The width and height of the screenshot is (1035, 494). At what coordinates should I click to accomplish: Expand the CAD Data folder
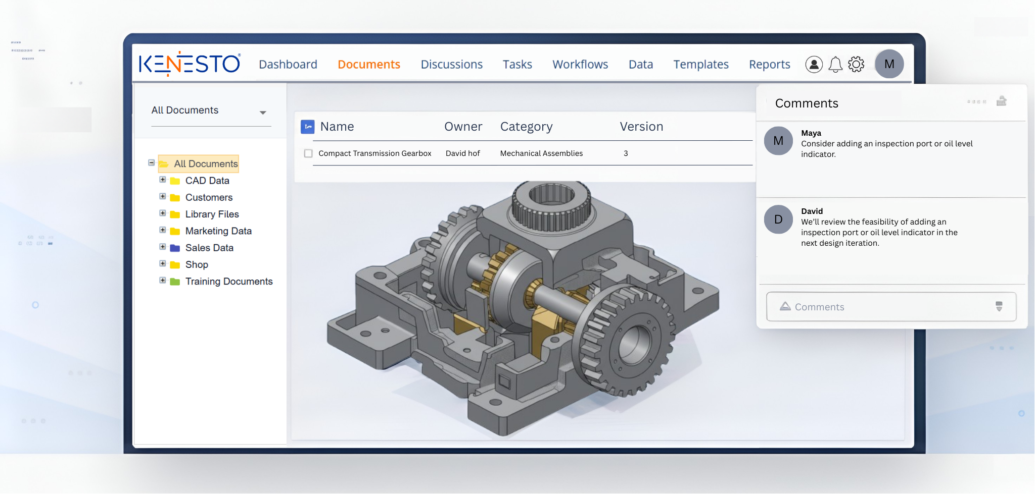point(163,180)
